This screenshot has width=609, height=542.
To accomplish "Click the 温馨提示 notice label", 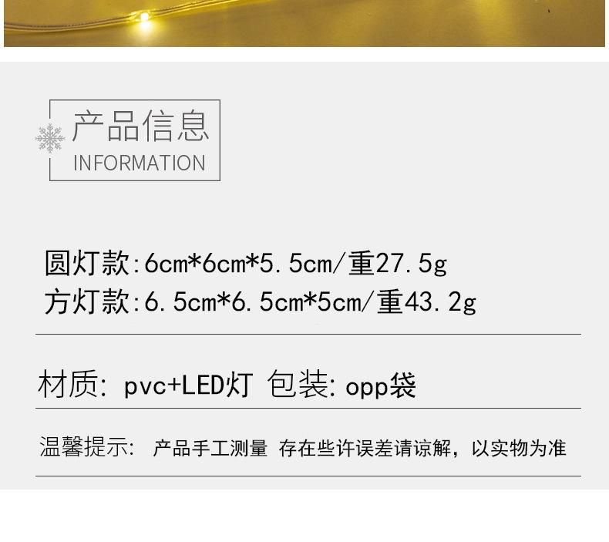I will click(83, 446).
